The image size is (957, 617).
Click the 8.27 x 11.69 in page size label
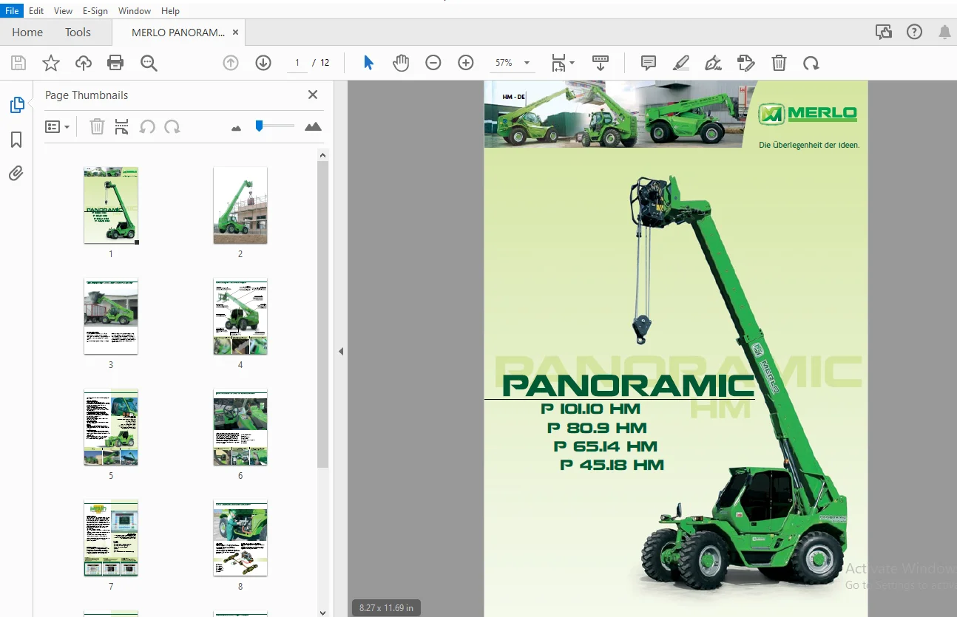coord(386,608)
